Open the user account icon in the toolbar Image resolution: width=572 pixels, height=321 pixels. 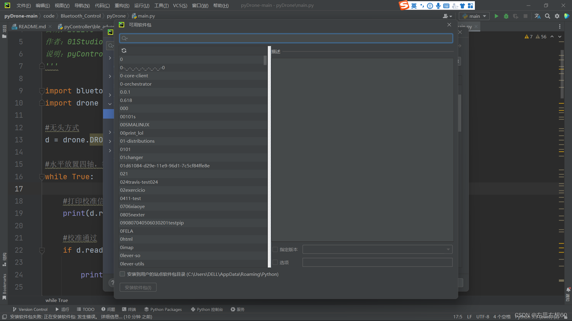(447, 16)
